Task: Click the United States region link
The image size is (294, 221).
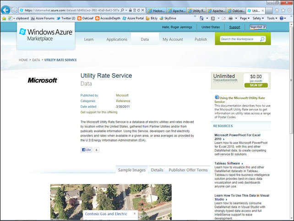Action: (x=211, y=27)
